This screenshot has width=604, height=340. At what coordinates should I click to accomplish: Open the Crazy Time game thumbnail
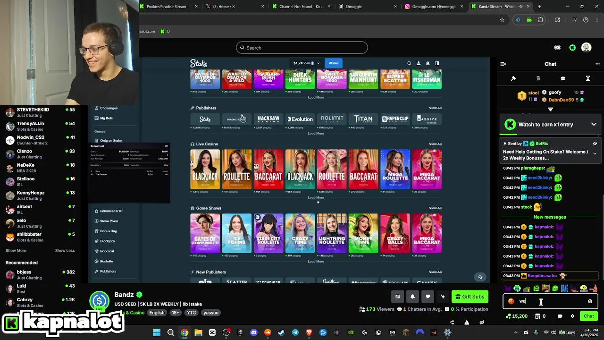point(300,233)
